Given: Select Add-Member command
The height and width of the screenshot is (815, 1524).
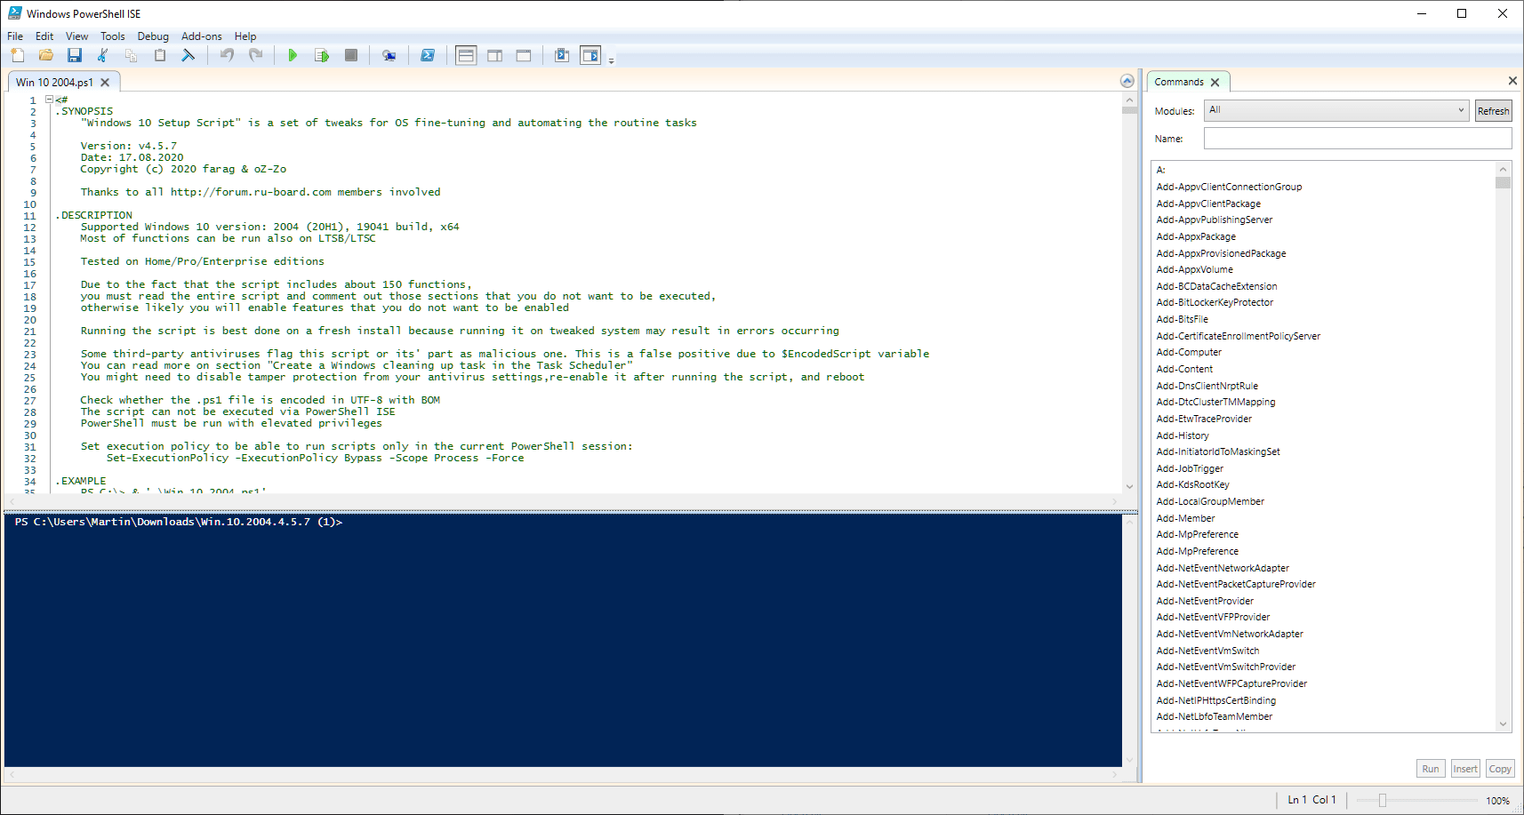Looking at the screenshot, I should click(1185, 518).
